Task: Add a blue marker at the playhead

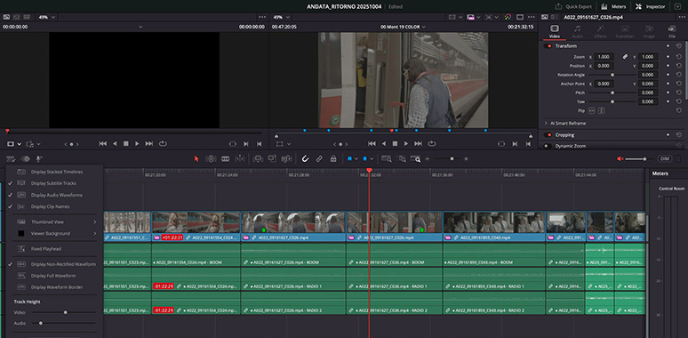Action: pos(364,158)
